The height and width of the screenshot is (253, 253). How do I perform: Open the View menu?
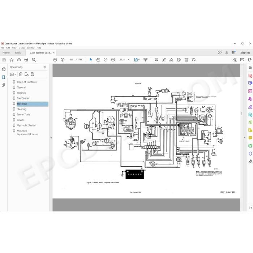pyautogui.click(x=14, y=48)
